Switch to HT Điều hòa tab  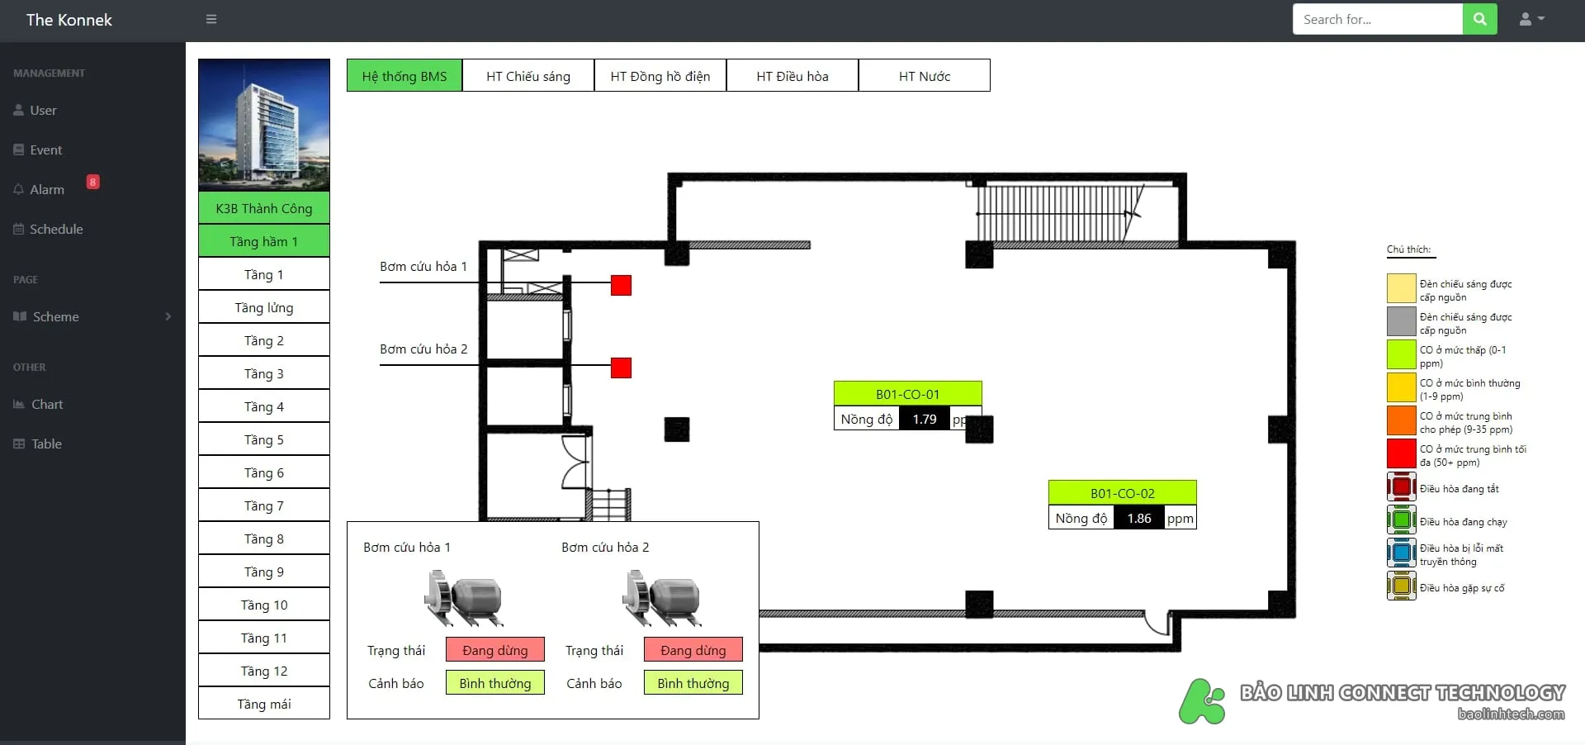point(792,75)
